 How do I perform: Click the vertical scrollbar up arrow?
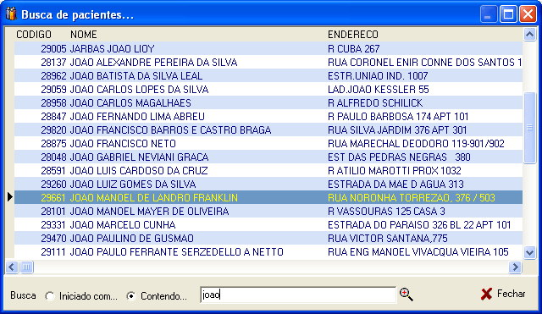tap(529, 34)
